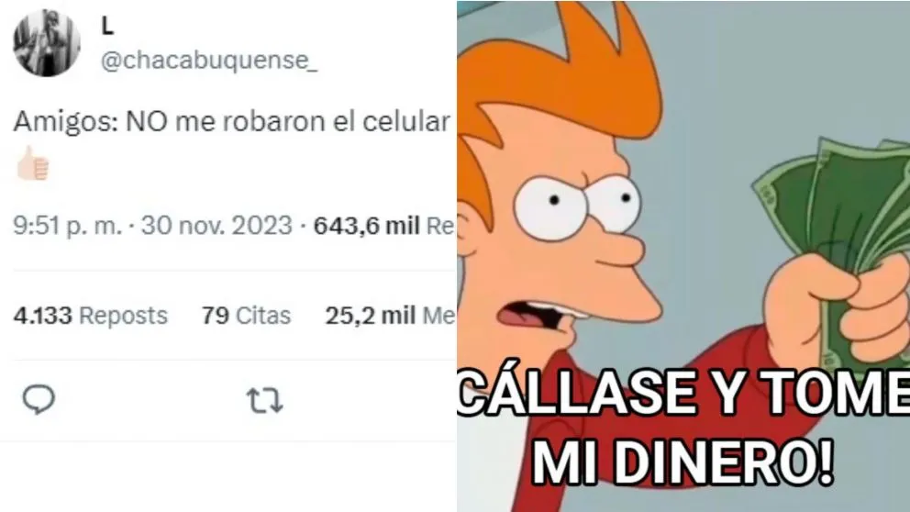
Task: Open the @chacabuquense_ handle
Action: [209, 60]
